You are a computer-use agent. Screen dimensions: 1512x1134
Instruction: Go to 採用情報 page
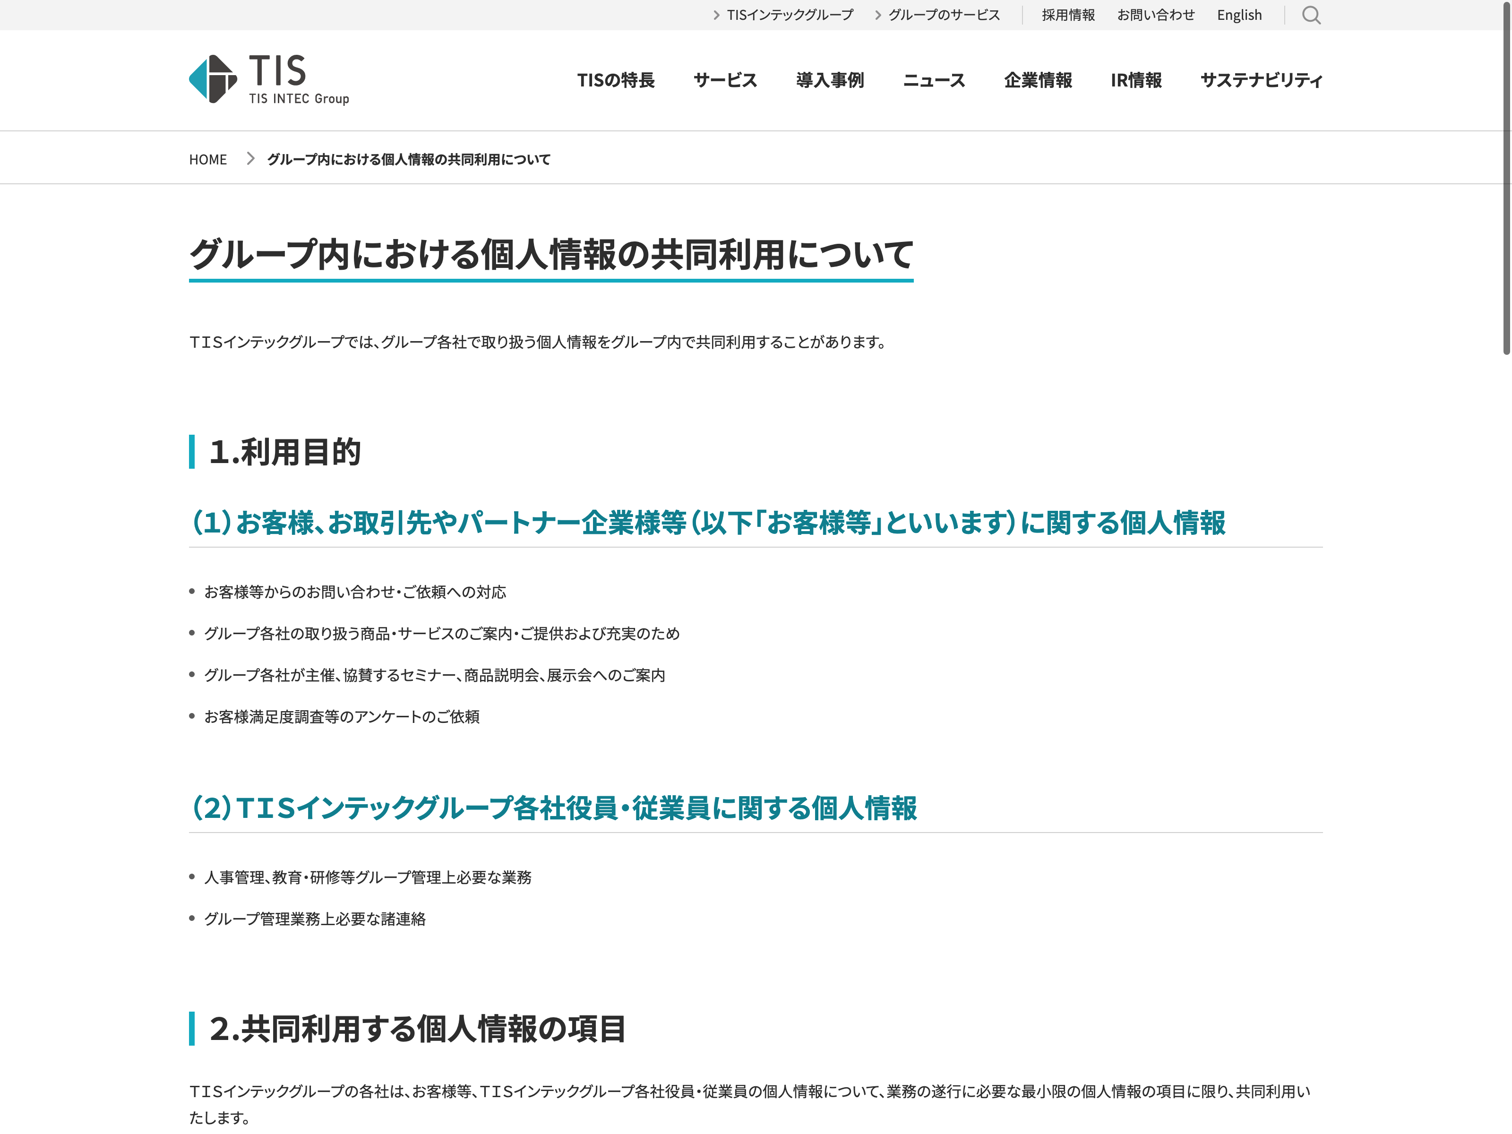1068,15
